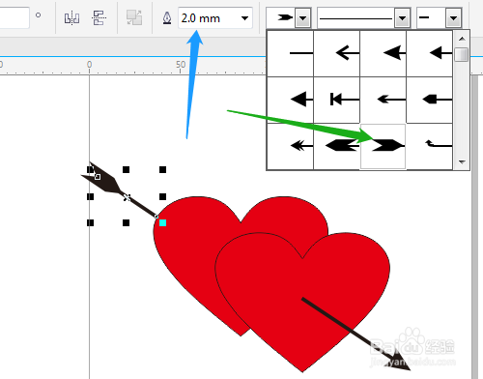Select the blunt pentagon arrowhead style
The image size is (483, 379).
pos(430,100)
